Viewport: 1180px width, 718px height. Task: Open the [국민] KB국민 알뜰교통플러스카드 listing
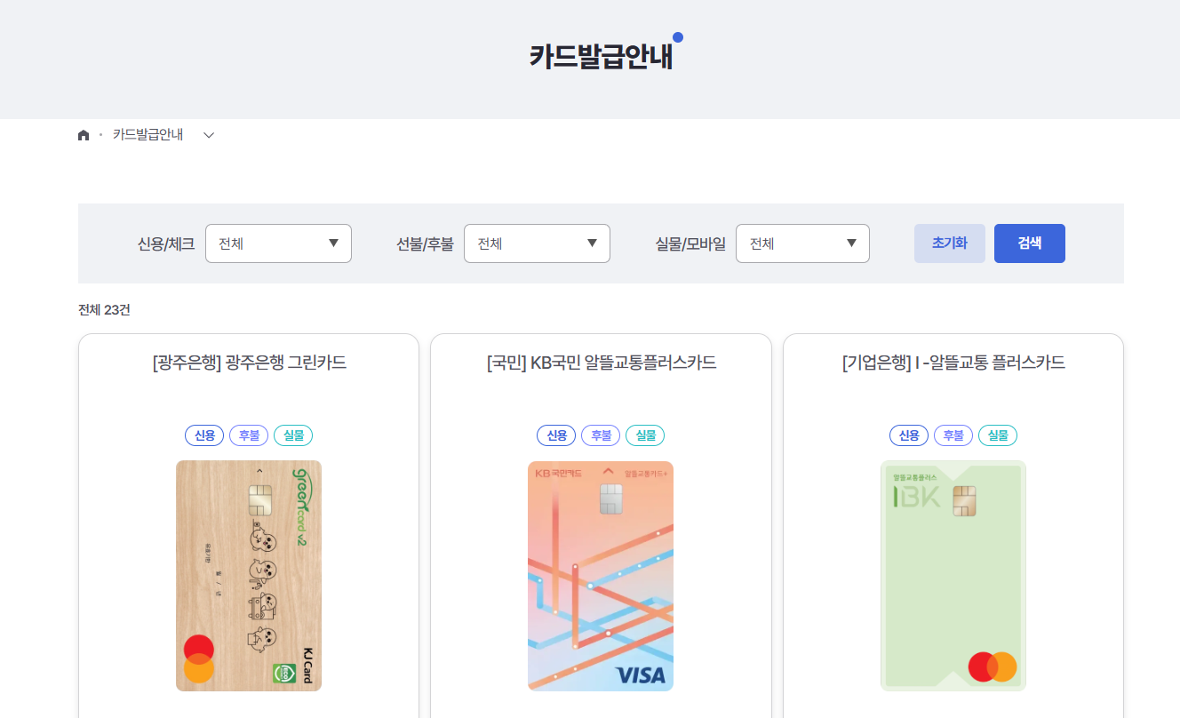click(x=600, y=363)
